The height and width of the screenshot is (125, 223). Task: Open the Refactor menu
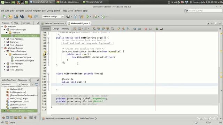tap(37, 11)
